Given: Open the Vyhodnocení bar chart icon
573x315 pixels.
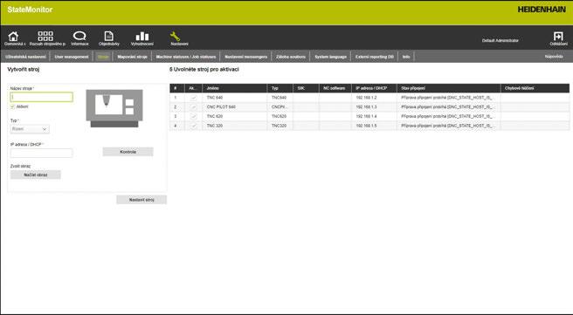Looking at the screenshot, I should point(142,36).
